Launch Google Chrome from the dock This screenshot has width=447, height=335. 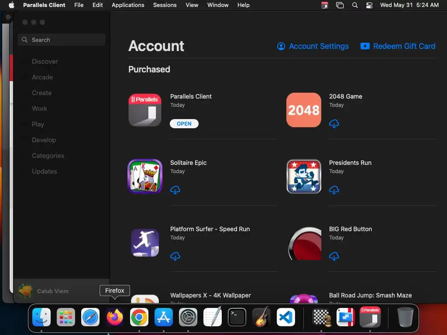(139, 317)
